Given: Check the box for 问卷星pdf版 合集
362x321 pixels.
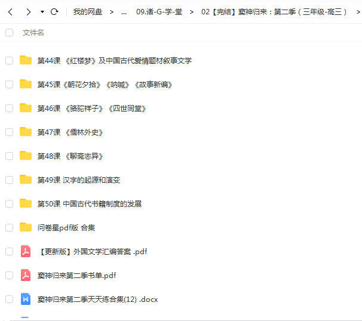Looking at the screenshot, I should (9, 227).
